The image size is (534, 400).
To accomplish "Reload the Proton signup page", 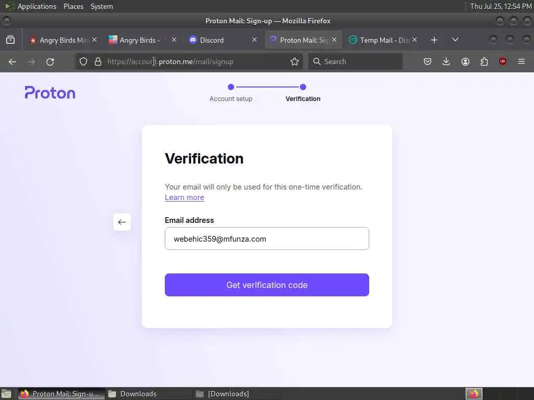I will click(50, 61).
